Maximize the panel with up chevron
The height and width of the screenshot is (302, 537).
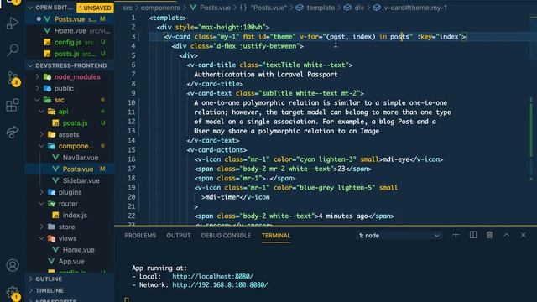click(x=507, y=235)
